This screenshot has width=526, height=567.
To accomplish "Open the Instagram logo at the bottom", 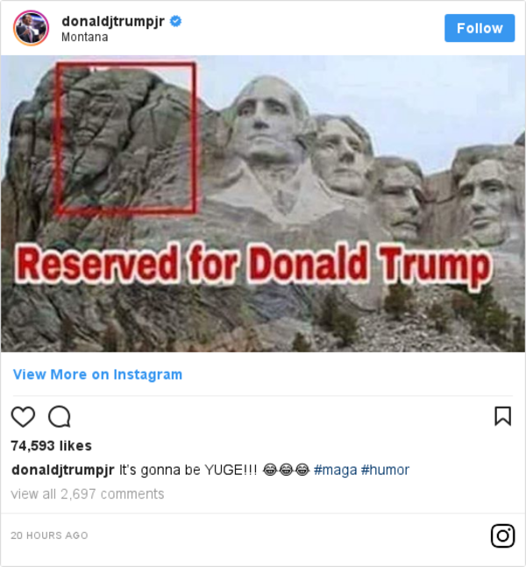I will click(x=503, y=535).
